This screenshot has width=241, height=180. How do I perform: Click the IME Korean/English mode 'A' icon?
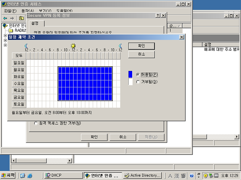point(170,176)
